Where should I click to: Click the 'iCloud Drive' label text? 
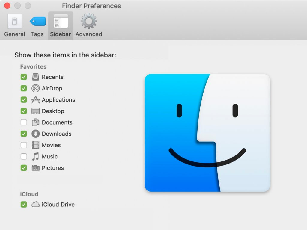(x=58, y=204)
